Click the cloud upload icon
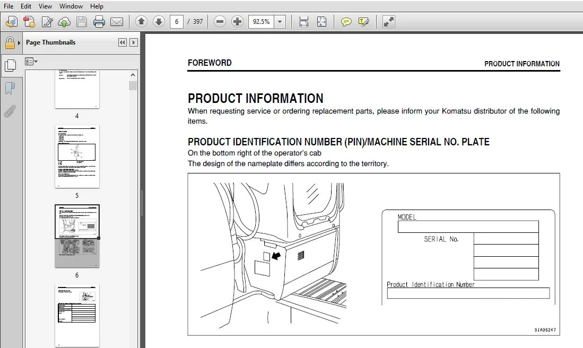Image resolution: width=583 pixels, height=348 pixels. click(x=64, y=22)
